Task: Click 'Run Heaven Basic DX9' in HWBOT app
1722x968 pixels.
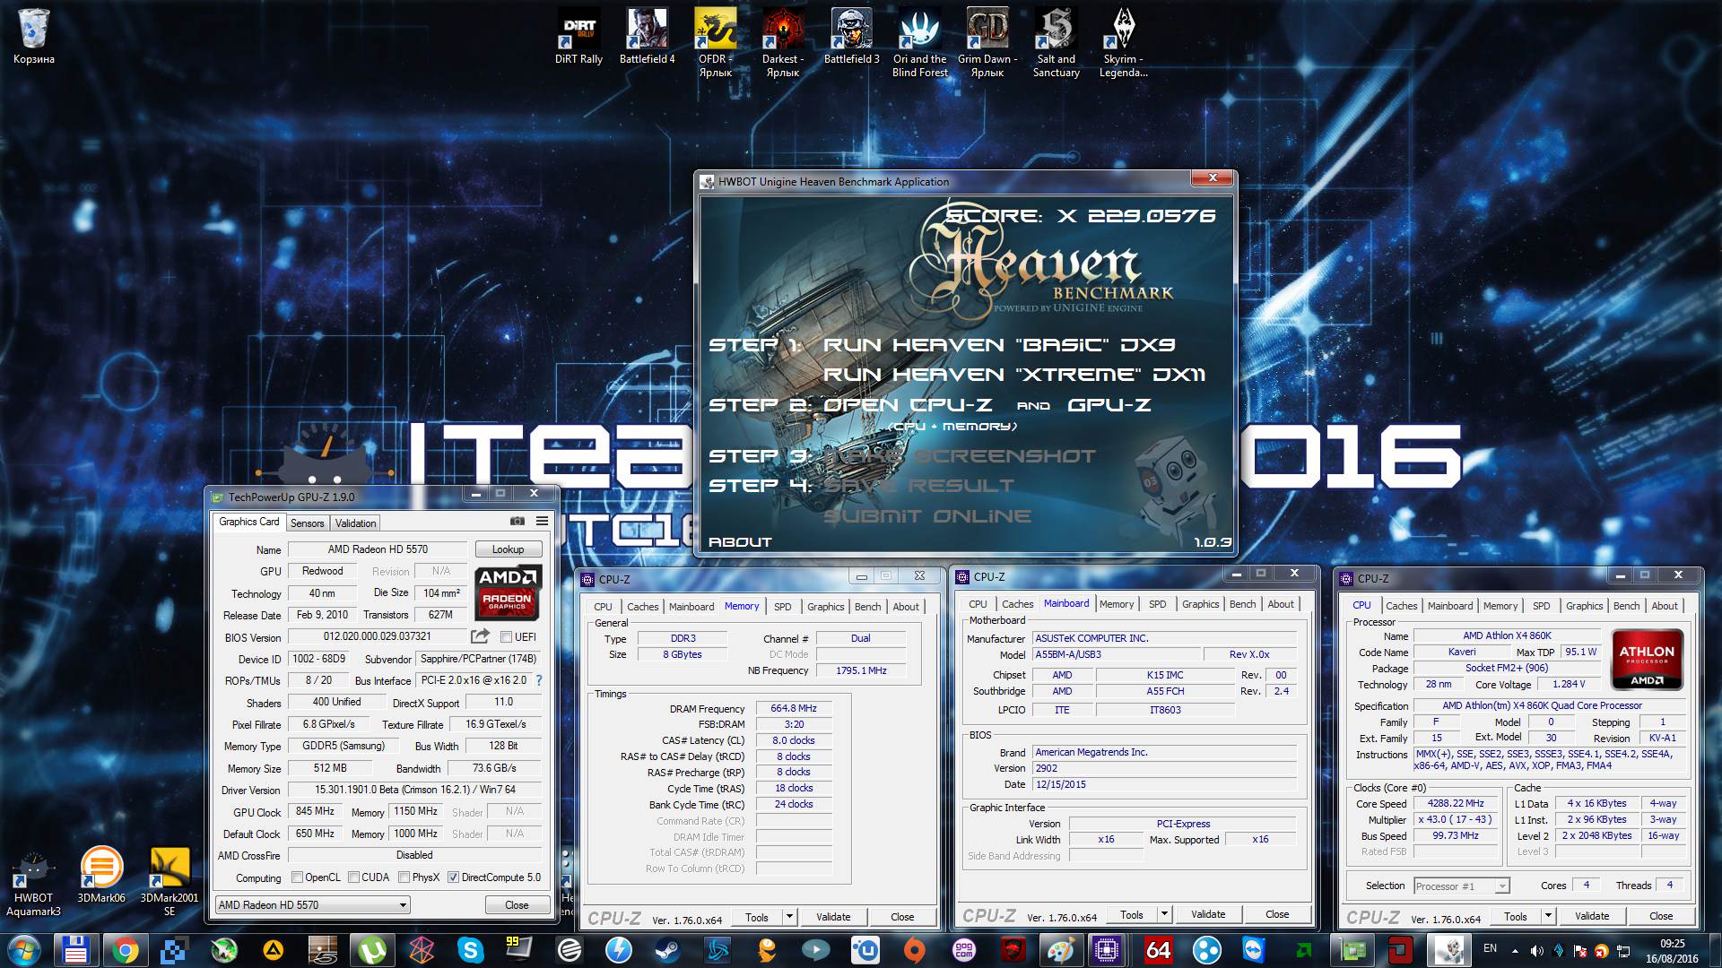Action: point(999,345)
